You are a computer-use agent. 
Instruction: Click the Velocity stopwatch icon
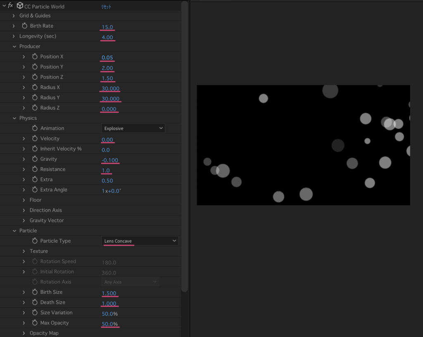(36, 138)
